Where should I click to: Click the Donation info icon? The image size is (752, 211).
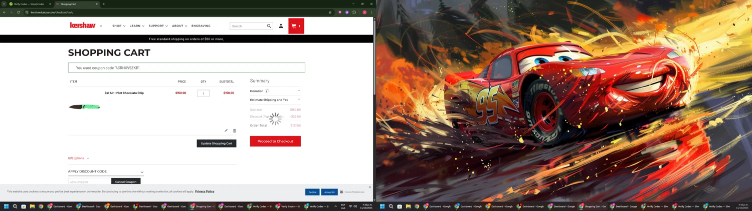(267, 91)
